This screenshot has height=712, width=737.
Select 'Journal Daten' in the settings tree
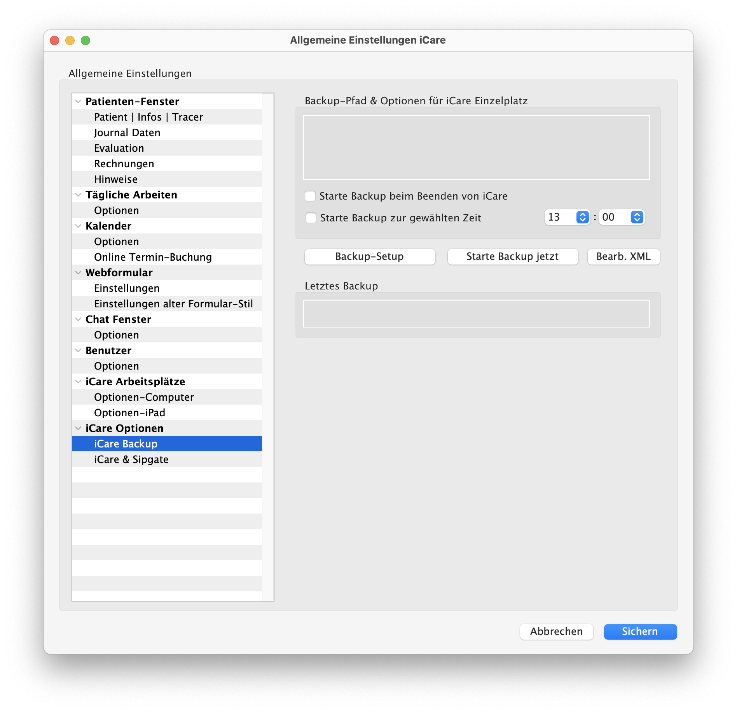127,133
